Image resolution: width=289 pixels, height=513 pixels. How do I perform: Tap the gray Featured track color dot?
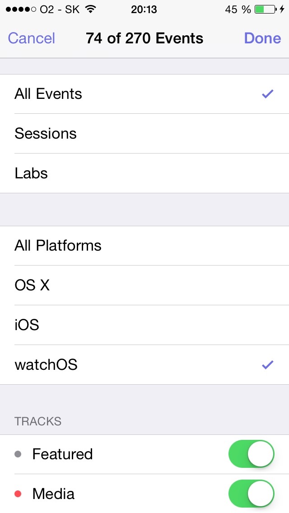point(18,454)
